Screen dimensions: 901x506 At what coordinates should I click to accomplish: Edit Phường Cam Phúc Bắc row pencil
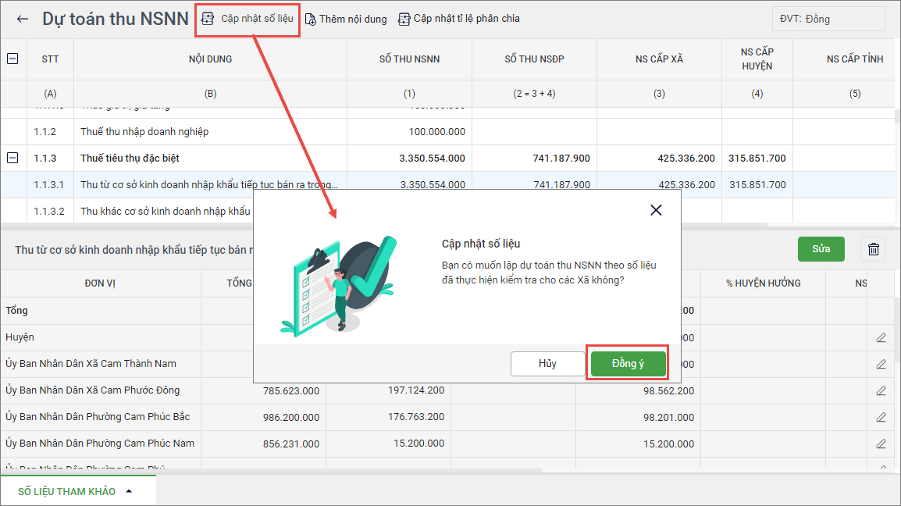[x=881, y=417]
